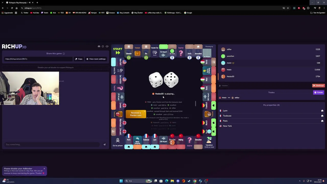Screen dimensions: 327x184
Task: Open Paris in My properties
Action: tap(271, 121)
